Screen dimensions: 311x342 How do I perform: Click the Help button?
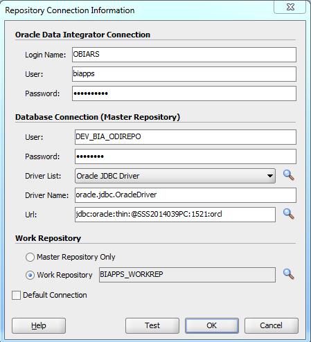click(x=39, y=325)
